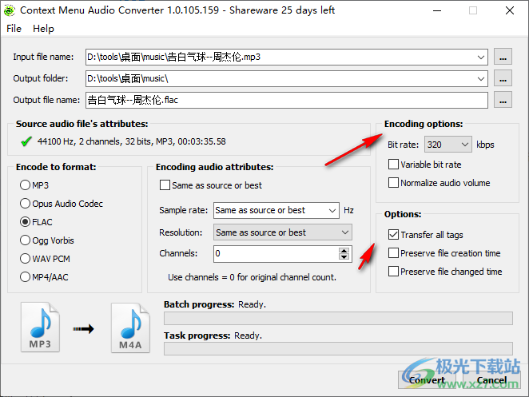
Task: Click the Channels input field
Action: [276, 254]
